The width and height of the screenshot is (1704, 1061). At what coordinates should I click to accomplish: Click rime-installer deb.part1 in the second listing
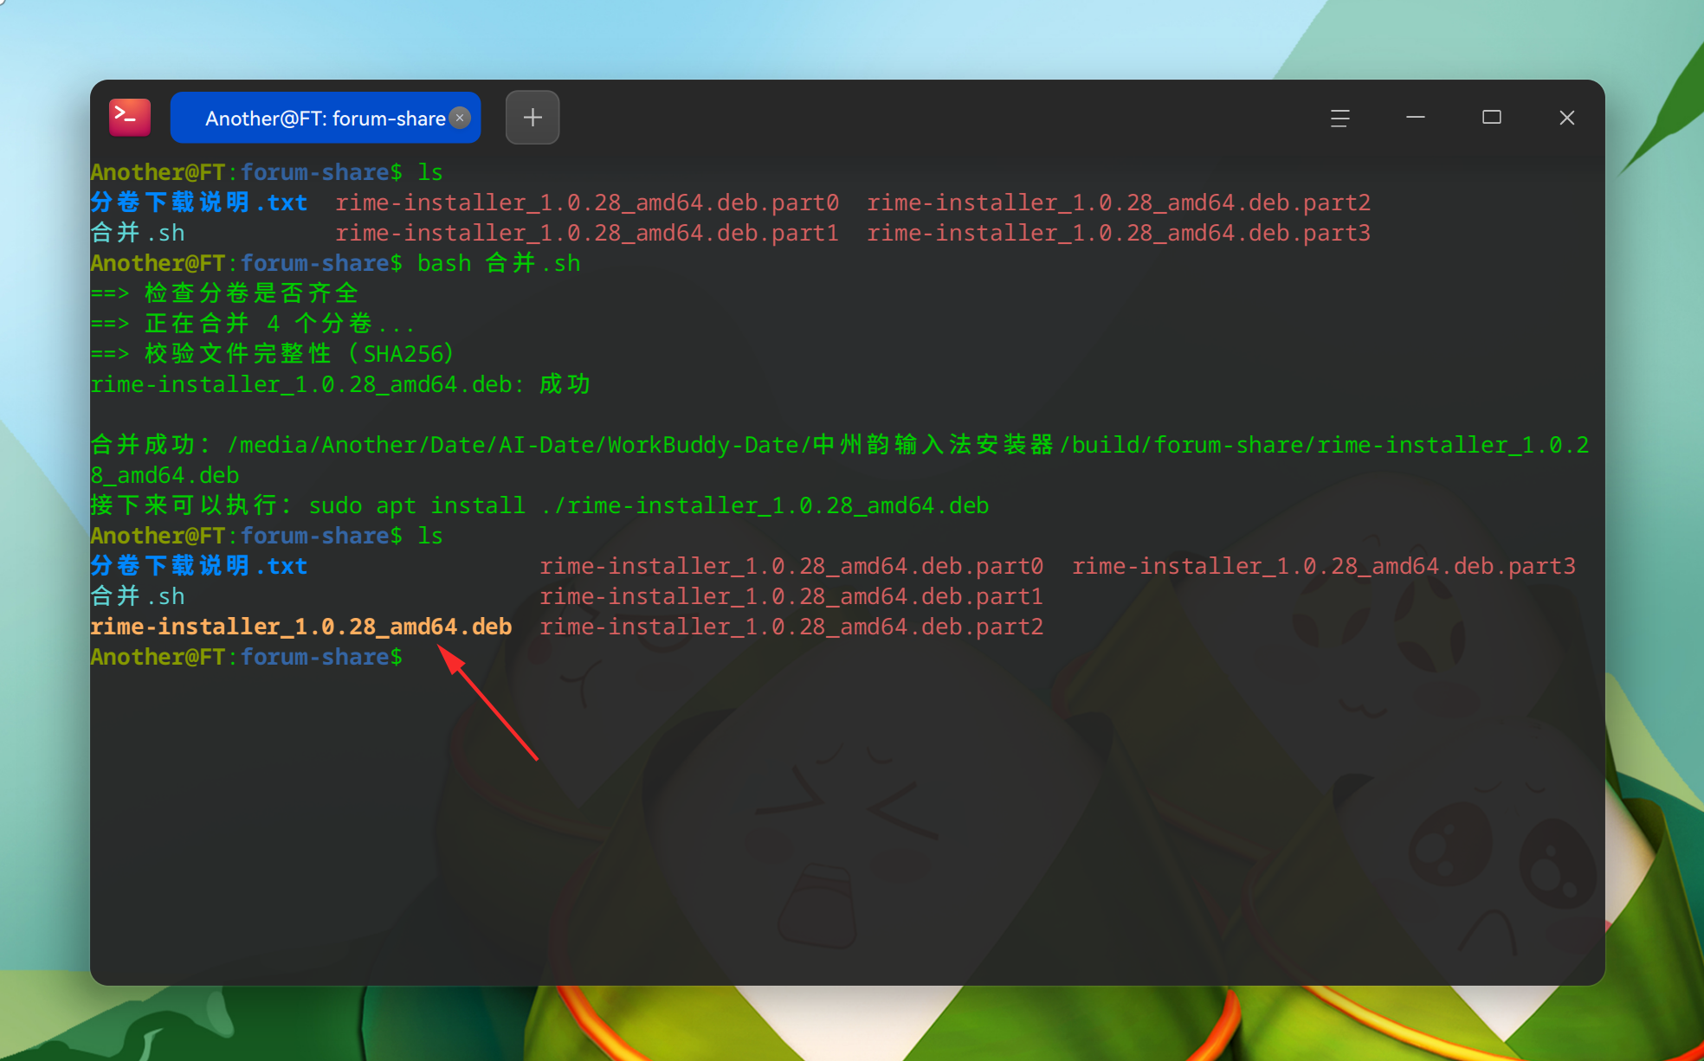[791, 596]
